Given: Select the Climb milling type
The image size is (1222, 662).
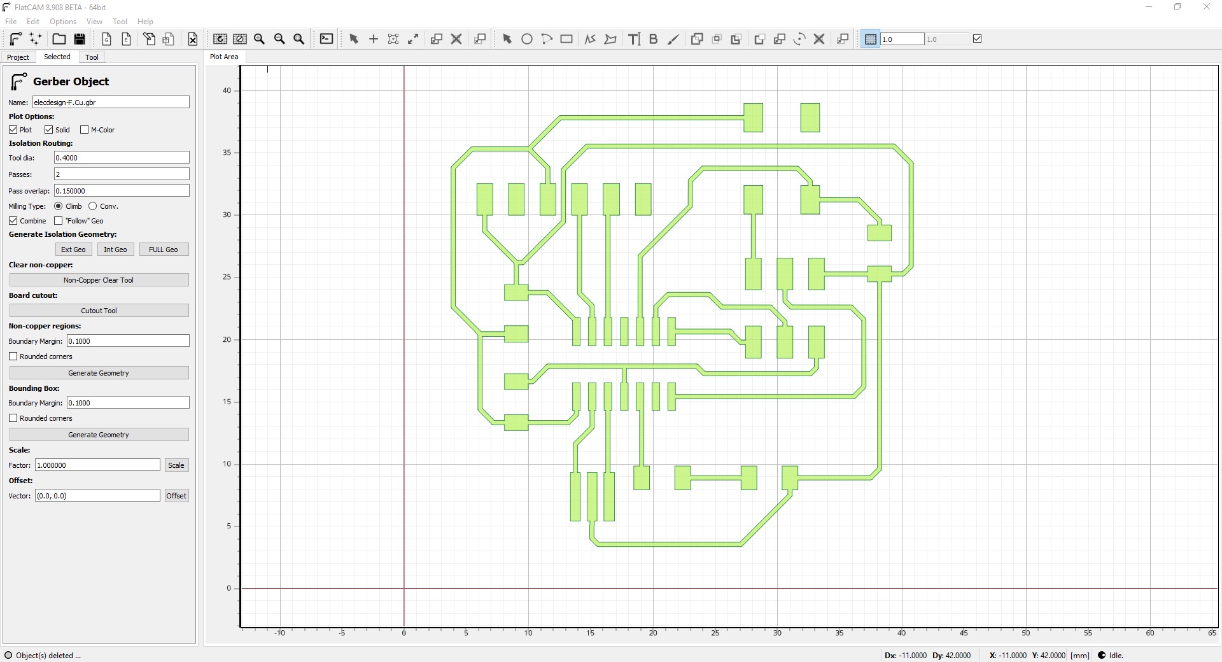Looking at the screenshot, I should pyautogui.click(x=59, y=206).
